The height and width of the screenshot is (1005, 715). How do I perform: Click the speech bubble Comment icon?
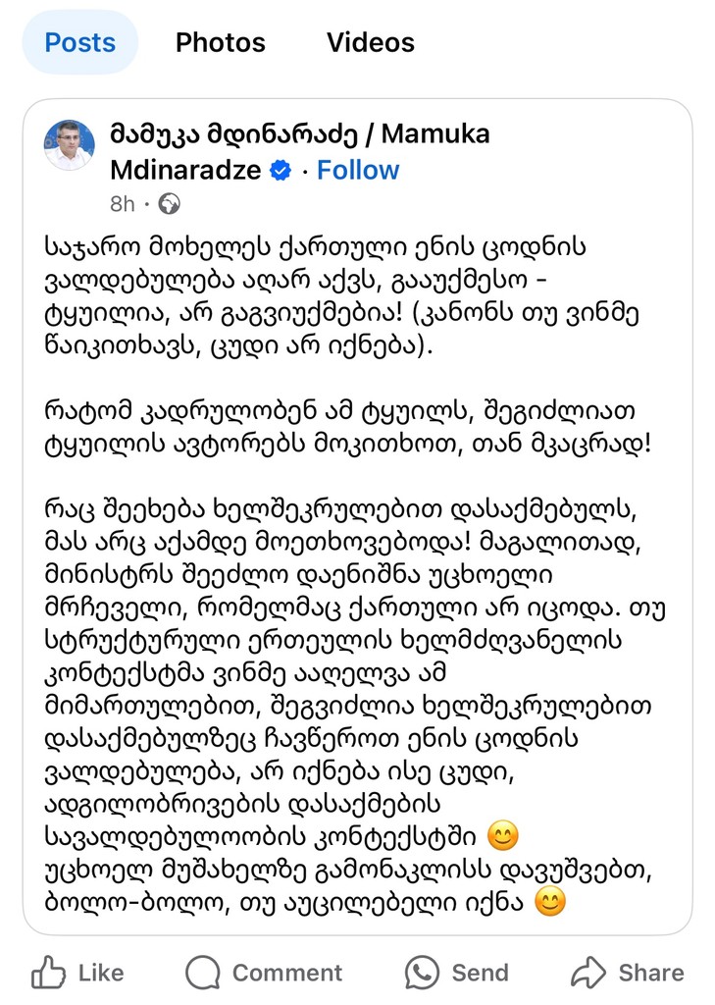pyautogui.click(x=202, y=973)
